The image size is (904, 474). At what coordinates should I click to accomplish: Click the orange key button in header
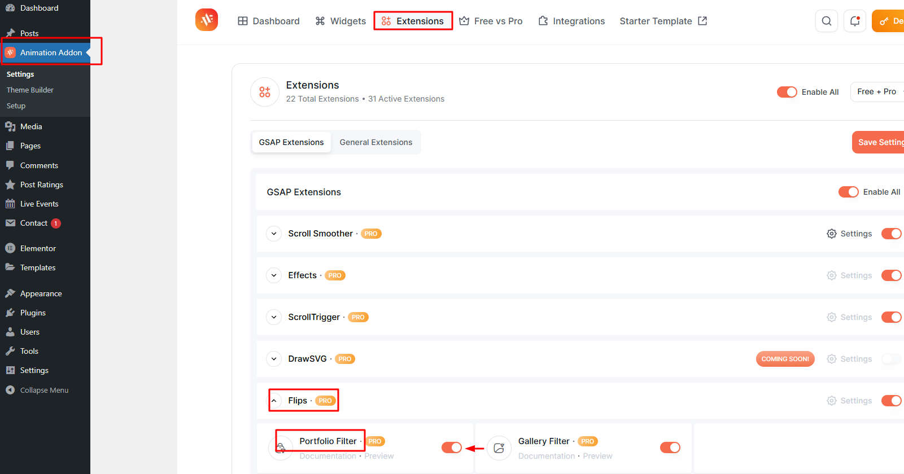(x=888, y=21)
